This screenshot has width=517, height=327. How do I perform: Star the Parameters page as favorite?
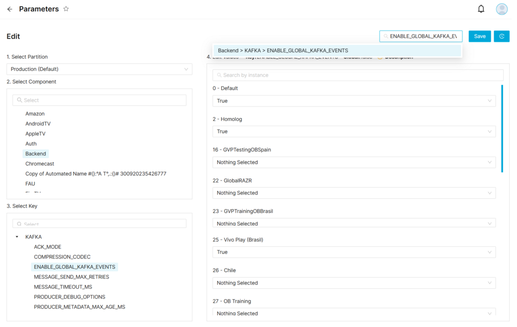[x=66, y=9]
